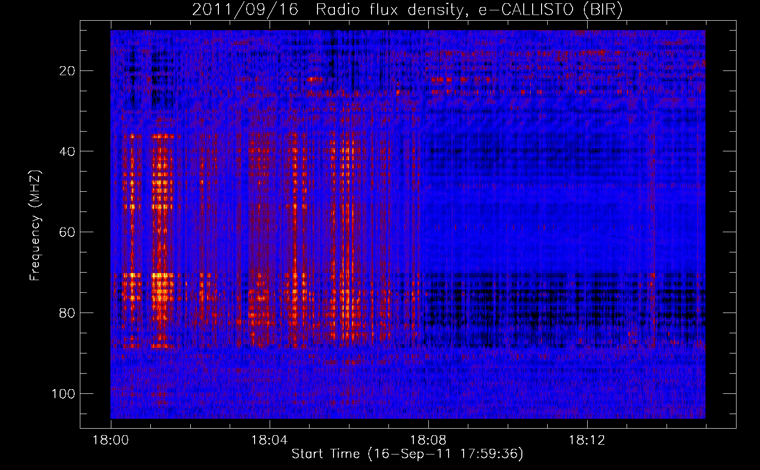Click the '60' frequency tick label

67,232
